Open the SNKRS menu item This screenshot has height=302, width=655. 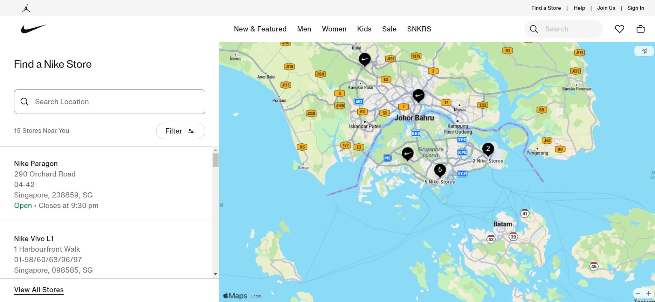(x=419, y=29)
